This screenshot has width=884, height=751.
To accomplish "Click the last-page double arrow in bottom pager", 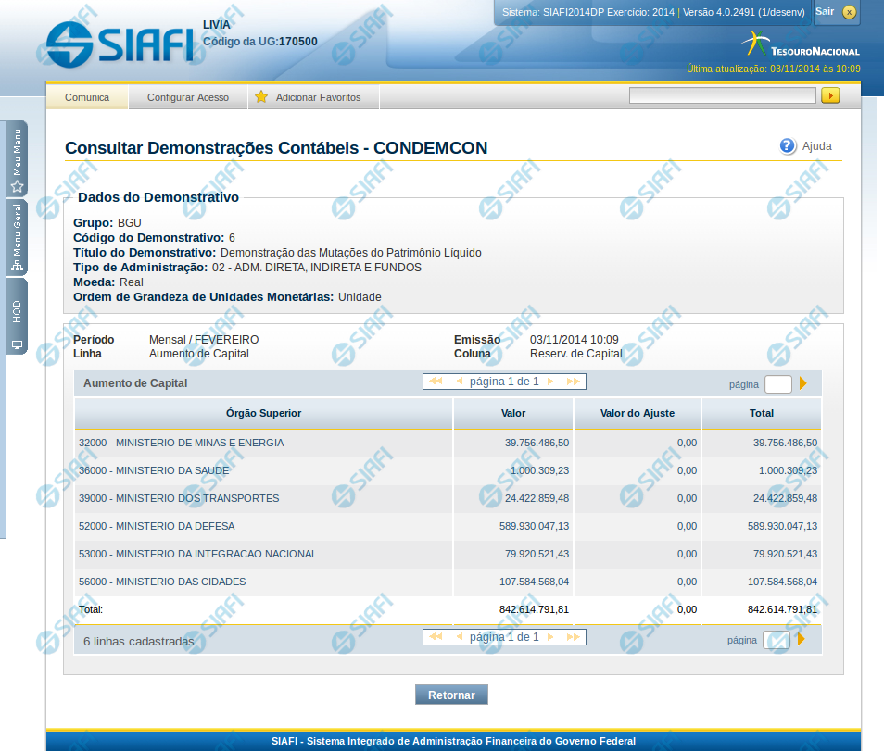I will 574,637.
